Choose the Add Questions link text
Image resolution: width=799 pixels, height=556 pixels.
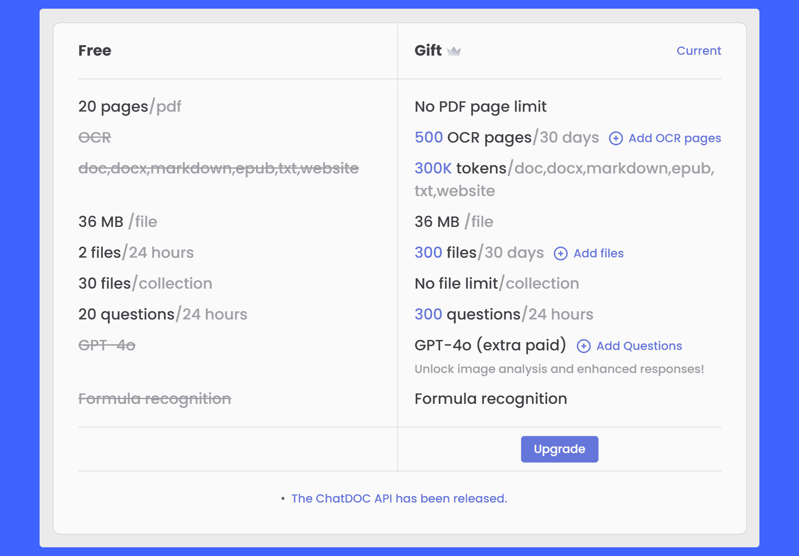639,346
